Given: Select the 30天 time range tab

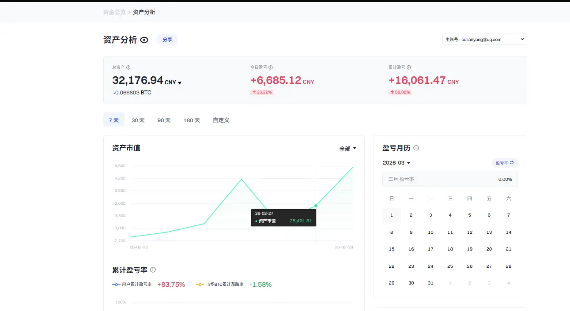Looking at the screenshot, I should point(138,120).
